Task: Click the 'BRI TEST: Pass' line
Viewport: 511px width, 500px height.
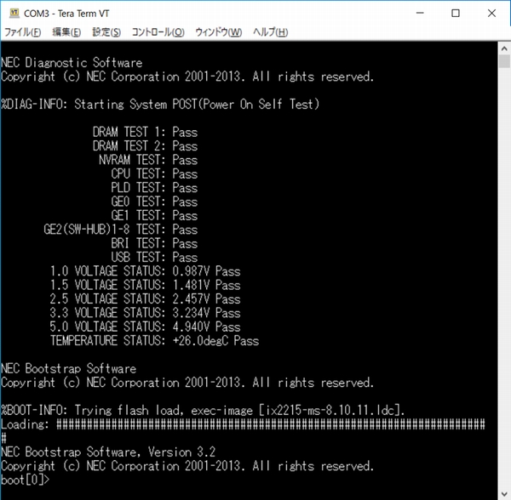Action: pyautogui.click(x=154, y=244)
